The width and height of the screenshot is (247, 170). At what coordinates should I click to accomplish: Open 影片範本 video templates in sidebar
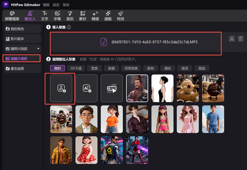pos(23,39)
